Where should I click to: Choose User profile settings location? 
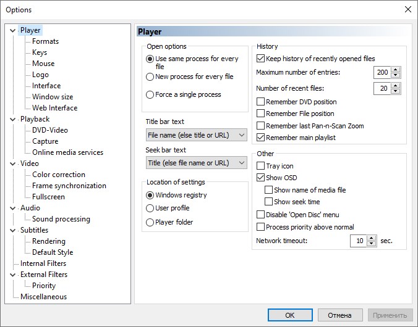pos(150,209)
